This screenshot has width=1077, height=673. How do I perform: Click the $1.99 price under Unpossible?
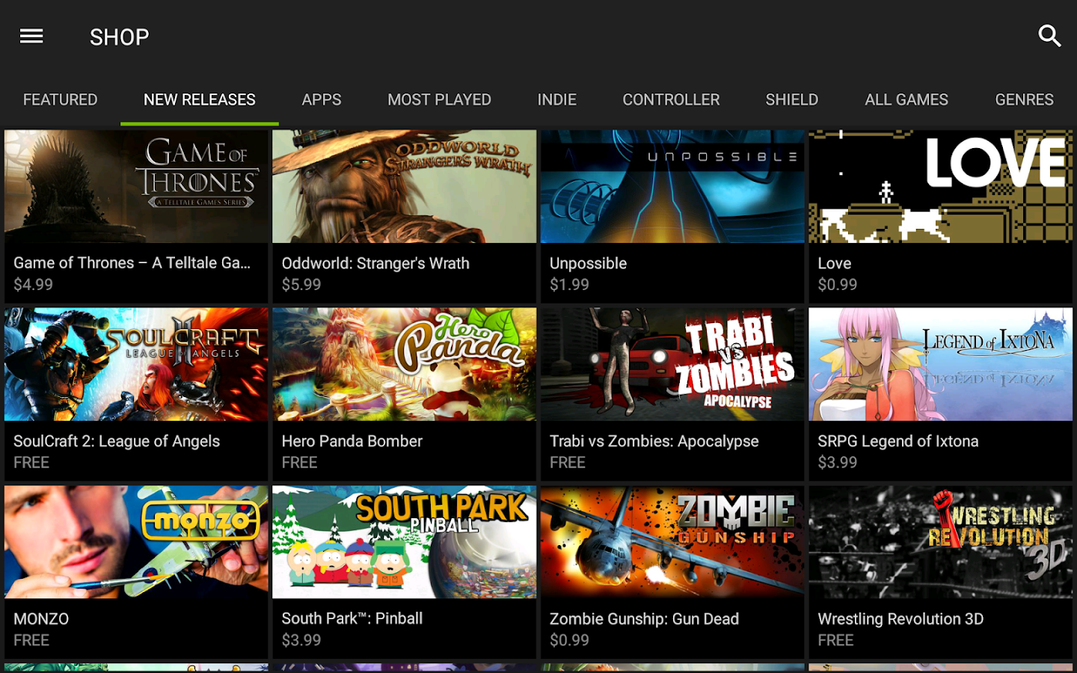pyautogui.click(x=570, y=284)
